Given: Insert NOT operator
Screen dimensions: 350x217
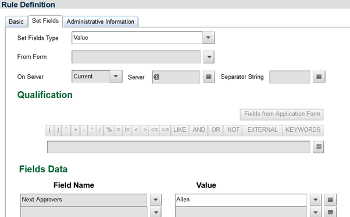Looking at the screenshot, I should tap(233, 131).
